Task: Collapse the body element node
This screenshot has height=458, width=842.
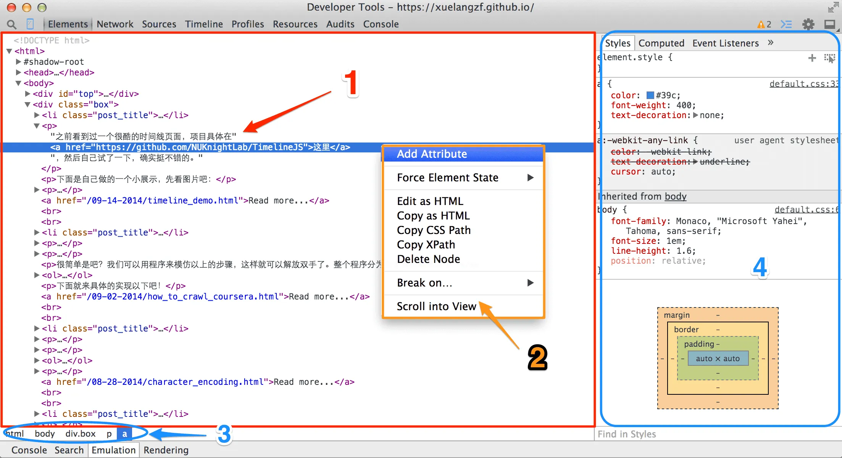Action: [18, 83]
